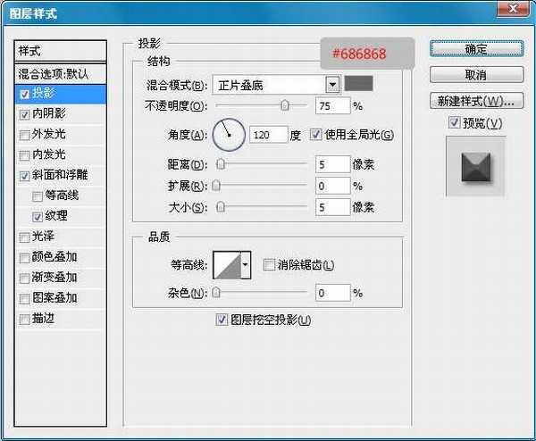Viewport: 536px width, 441px height.
Task: Select the 描边 style entry
Action: [43, 318]
